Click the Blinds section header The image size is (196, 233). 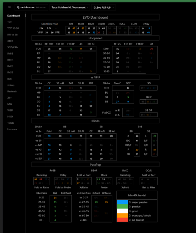pyautogui.click(x=95, y=121)
